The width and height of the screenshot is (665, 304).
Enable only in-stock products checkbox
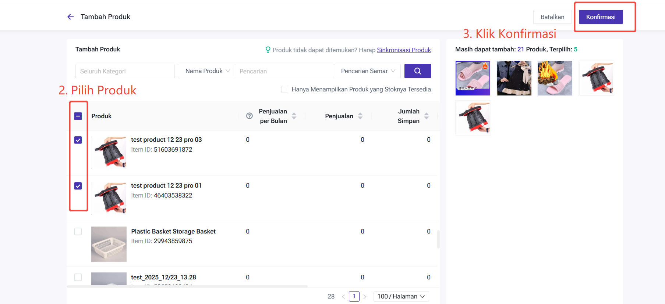coord(284,89)
